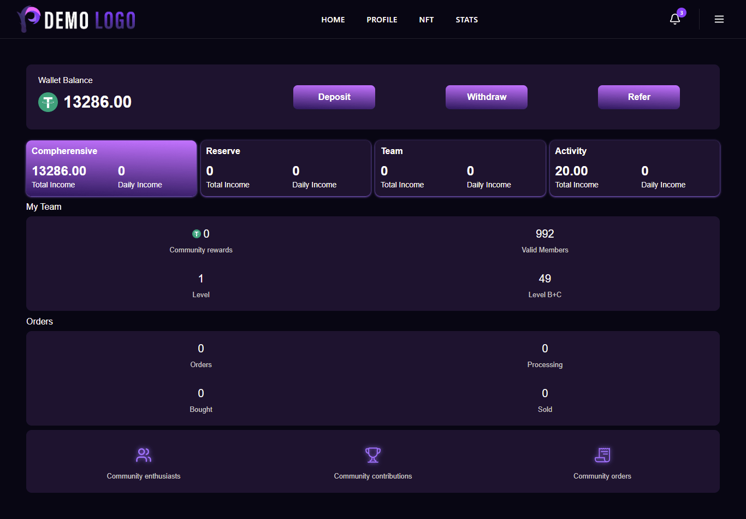Open the PROFILE menu item
The width and height of the screenshot is (746, 519).
point(382,20)
